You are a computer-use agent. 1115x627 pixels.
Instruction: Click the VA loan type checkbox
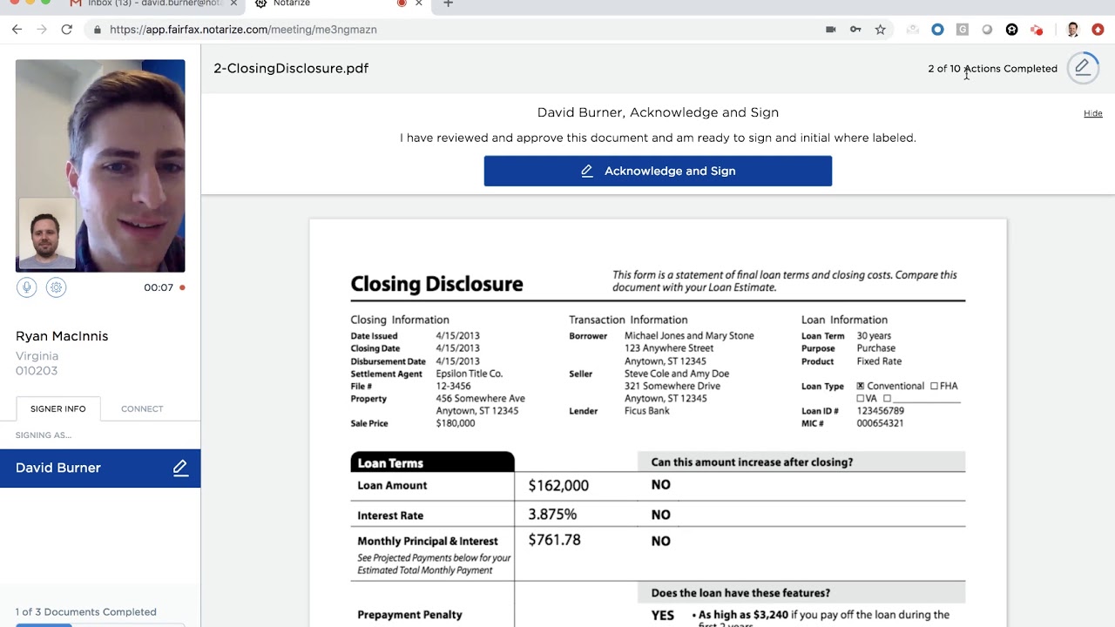coord(861,399)
